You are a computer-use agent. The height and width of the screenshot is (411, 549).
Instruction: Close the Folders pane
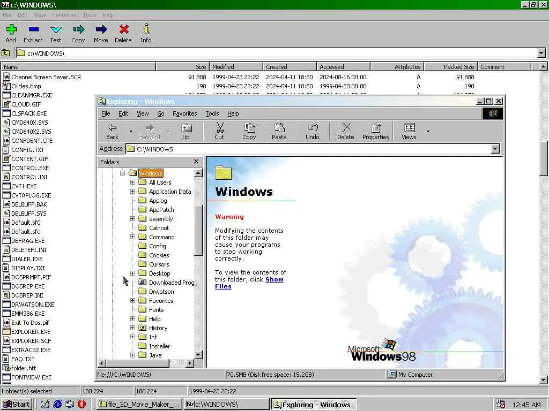pyautogui.click(x=196, y=162)
